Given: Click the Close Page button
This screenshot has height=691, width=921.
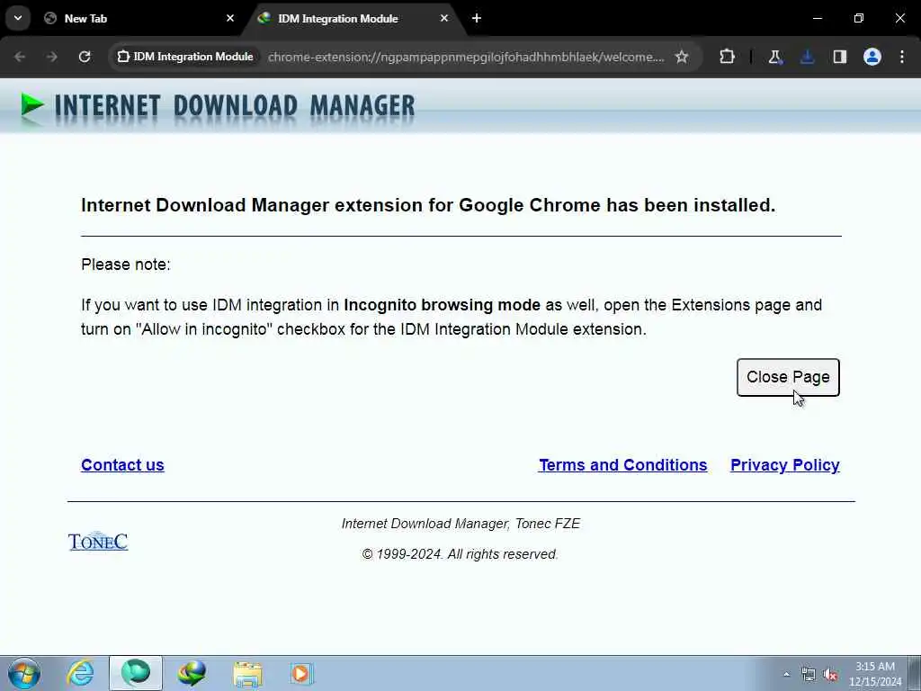Looking at the screenshot, I should (x=788, y=377).
